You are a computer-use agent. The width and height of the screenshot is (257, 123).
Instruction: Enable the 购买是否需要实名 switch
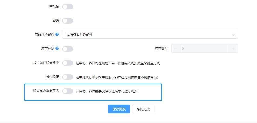pyautogui.click(x=68, y=91)
